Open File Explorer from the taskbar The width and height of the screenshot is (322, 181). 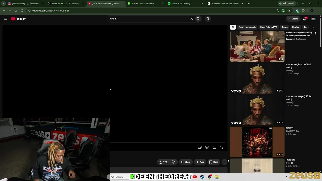pos(217,177)
